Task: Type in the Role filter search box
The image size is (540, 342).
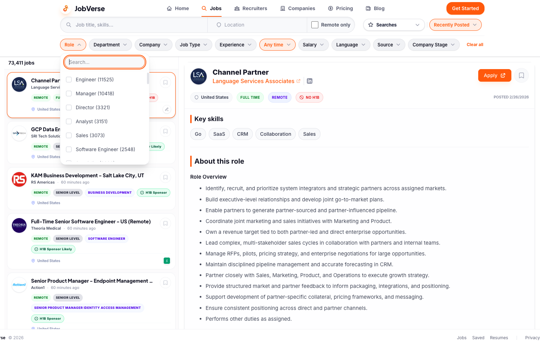Action: (104, 62)
